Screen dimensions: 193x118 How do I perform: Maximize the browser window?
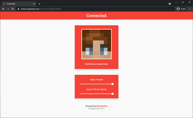point(183,2)
